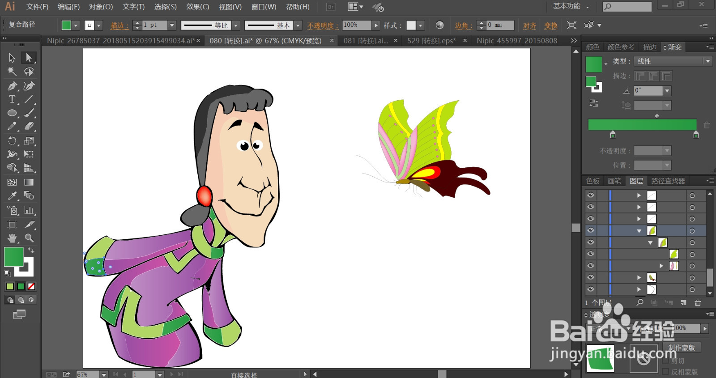Select the Pen tool
The height and width of the screenshot is (378, 716).
tap(12, 85)
